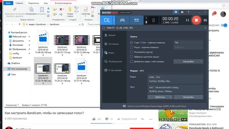The height and width of the screenshot is (129, 229).
Task: Open the Bandicam output folder icon
Action: pos(182,12)
